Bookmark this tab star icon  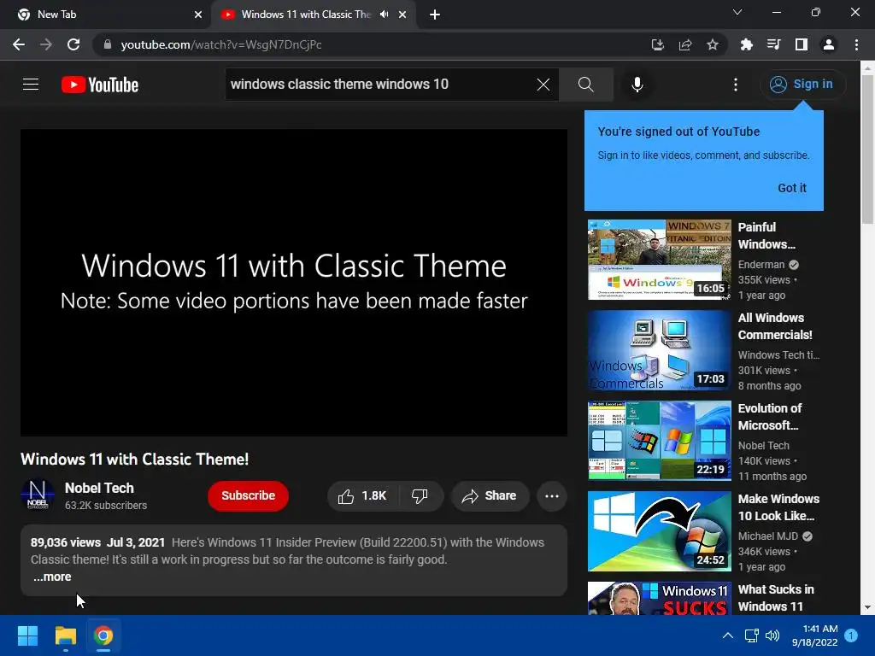713,44
